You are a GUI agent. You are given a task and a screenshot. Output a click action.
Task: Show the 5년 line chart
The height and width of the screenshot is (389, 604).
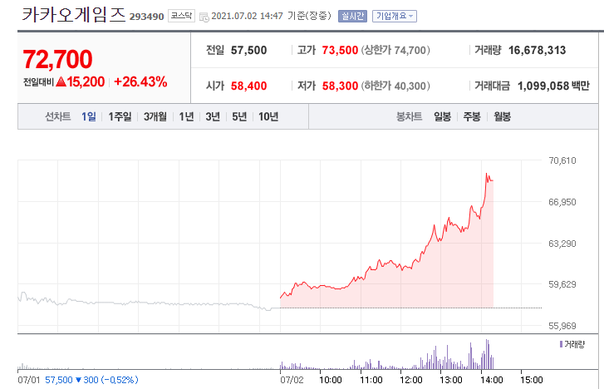click(x=239, y=116)
